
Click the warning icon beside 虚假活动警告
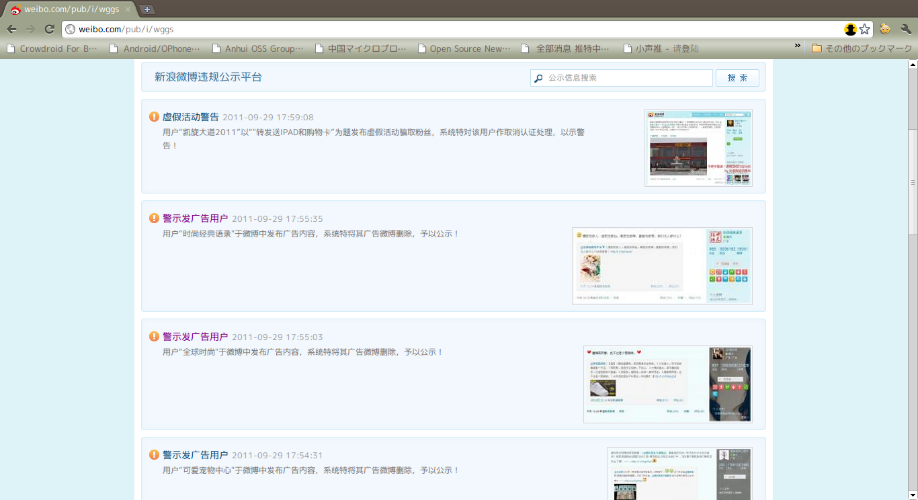click(154, 117)
